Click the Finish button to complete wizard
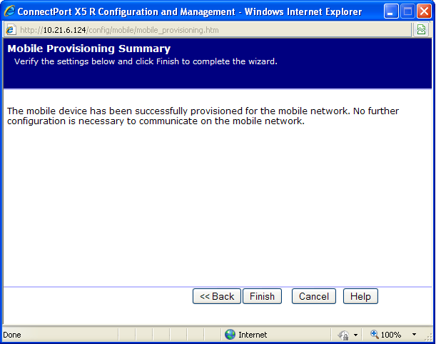Screen dimensions: 436x344 [262, 296]
